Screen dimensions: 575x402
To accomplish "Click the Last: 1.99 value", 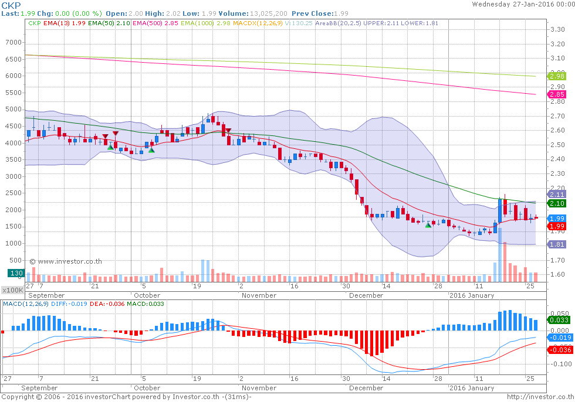I will 18,13.
